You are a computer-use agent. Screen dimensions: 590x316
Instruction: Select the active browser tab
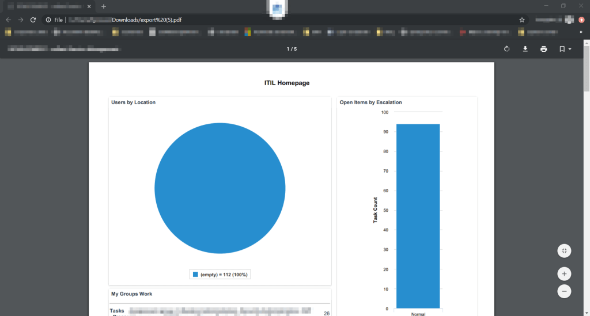pos(46,6)
